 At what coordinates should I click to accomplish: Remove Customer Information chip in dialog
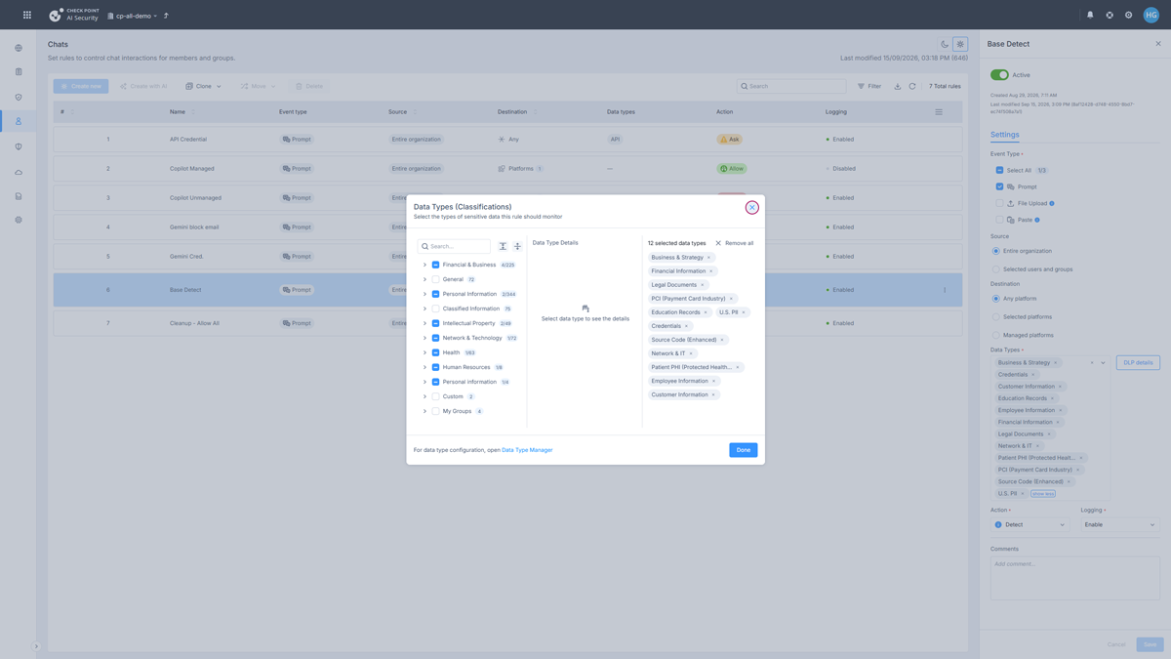tap(713, 394)
